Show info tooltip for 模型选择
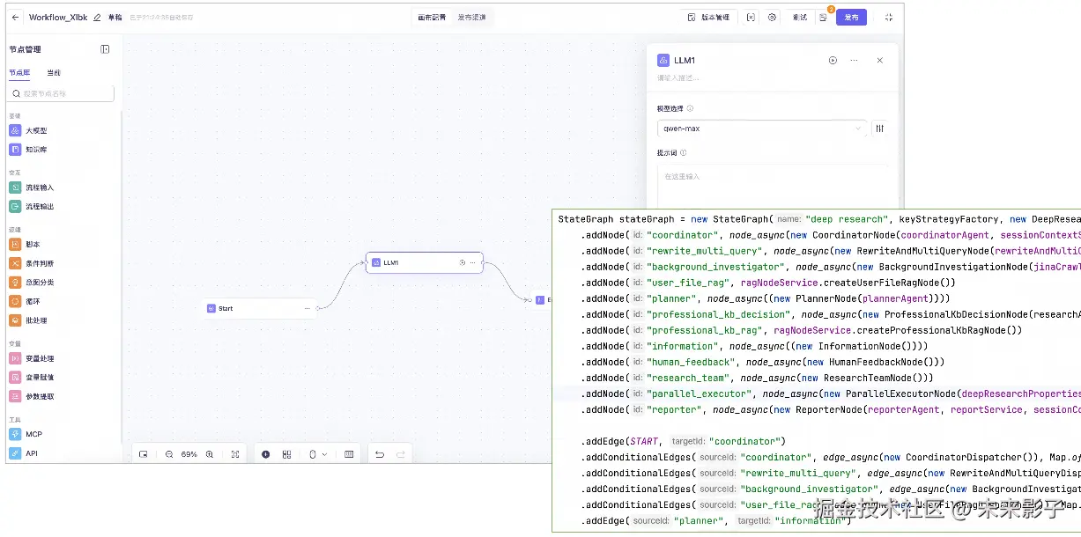 pos(690,109)
